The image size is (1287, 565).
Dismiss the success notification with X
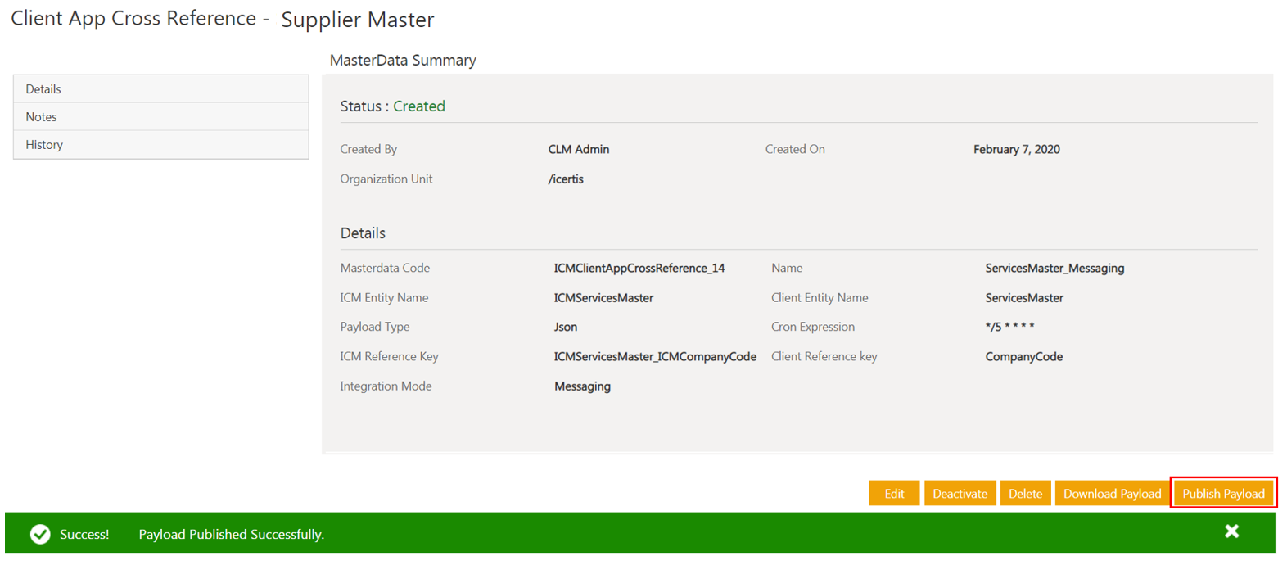pyautogui.click(x=1231, y=531)
